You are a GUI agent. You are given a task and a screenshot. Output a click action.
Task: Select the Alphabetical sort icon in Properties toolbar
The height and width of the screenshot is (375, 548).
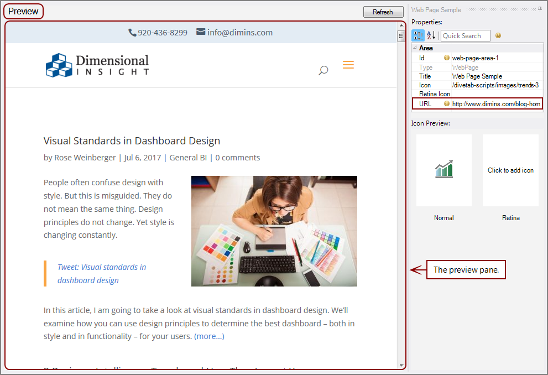click(430, 35)
